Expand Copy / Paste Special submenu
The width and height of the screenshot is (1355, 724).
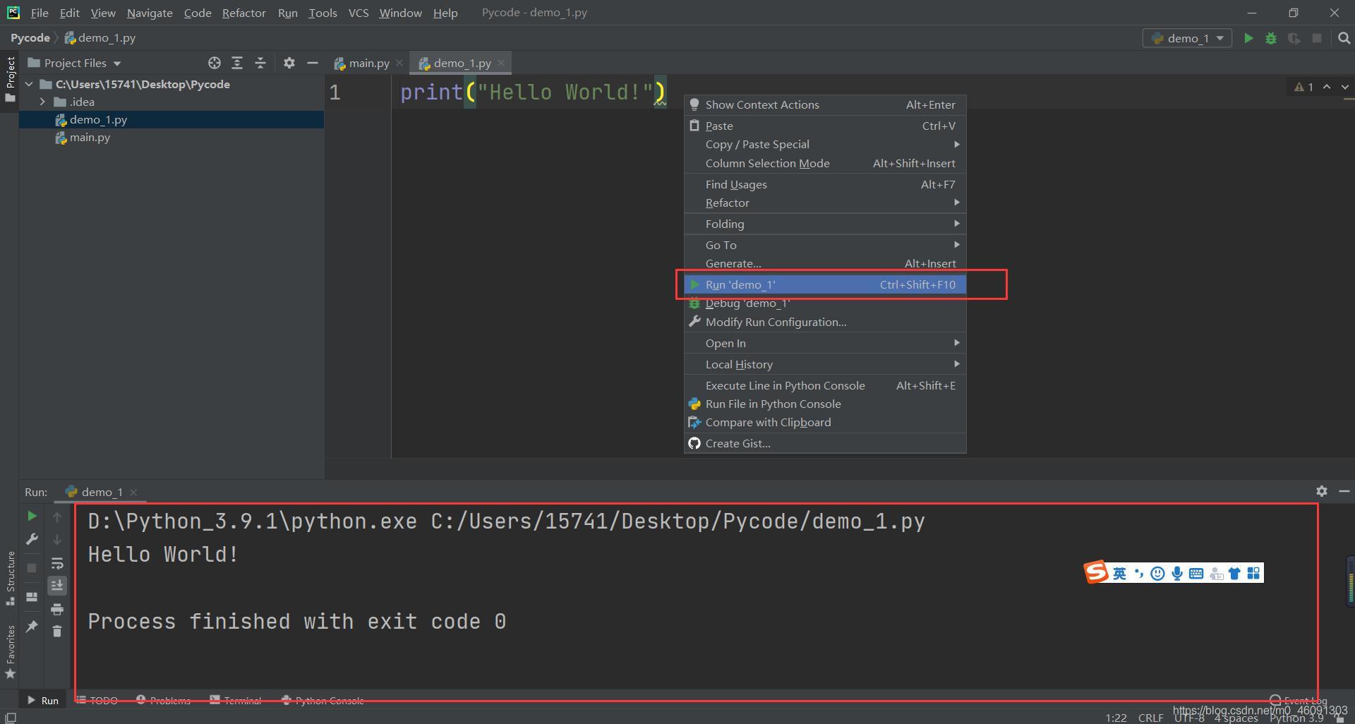825,144
